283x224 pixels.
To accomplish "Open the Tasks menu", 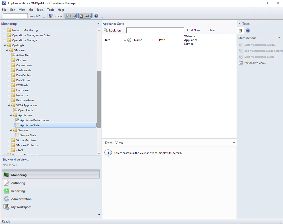I will click(x=40, y=10).
